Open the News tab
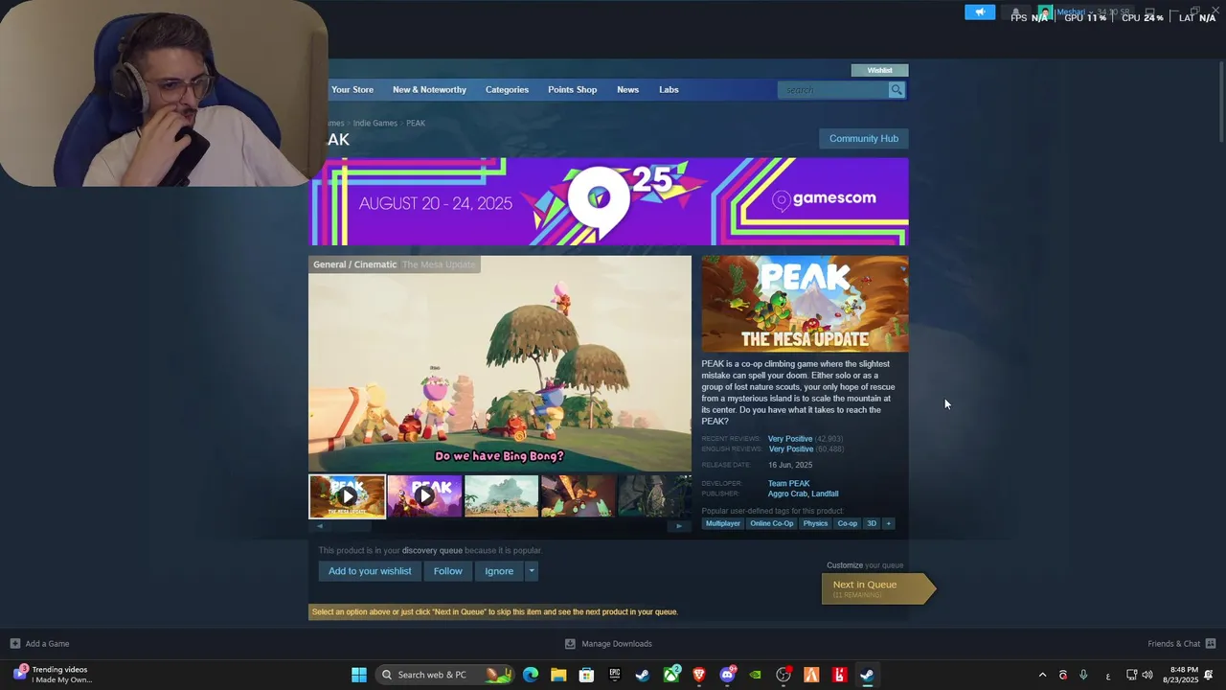The height and width of the screenshot is (690, 1226). point(627,90)
